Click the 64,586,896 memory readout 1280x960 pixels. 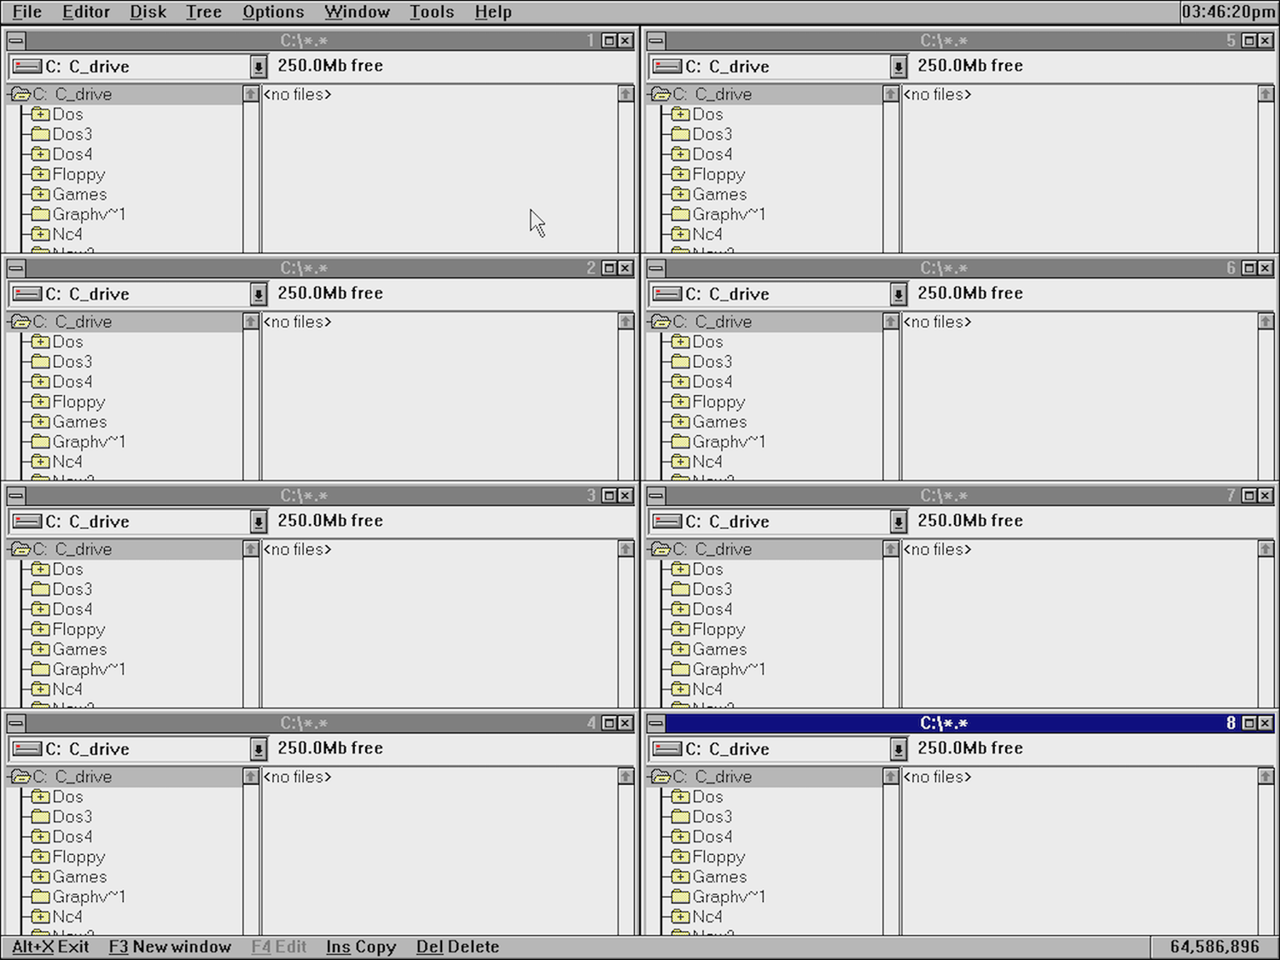[x=1214, y=946]
